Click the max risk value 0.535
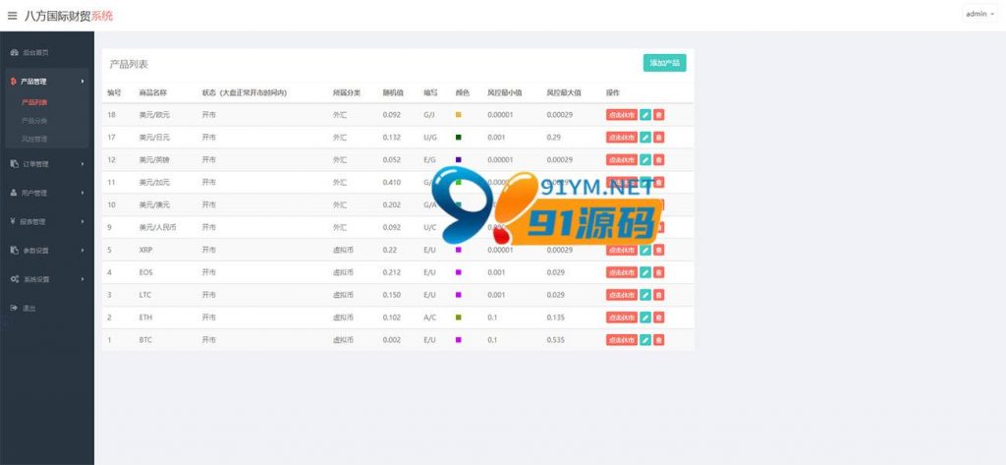The height and width of the screenshot is (465, 1006). point(556,340)
